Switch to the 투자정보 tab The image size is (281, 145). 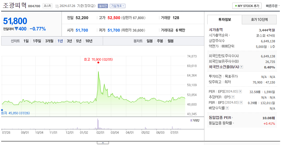click(x=225, y=19)
